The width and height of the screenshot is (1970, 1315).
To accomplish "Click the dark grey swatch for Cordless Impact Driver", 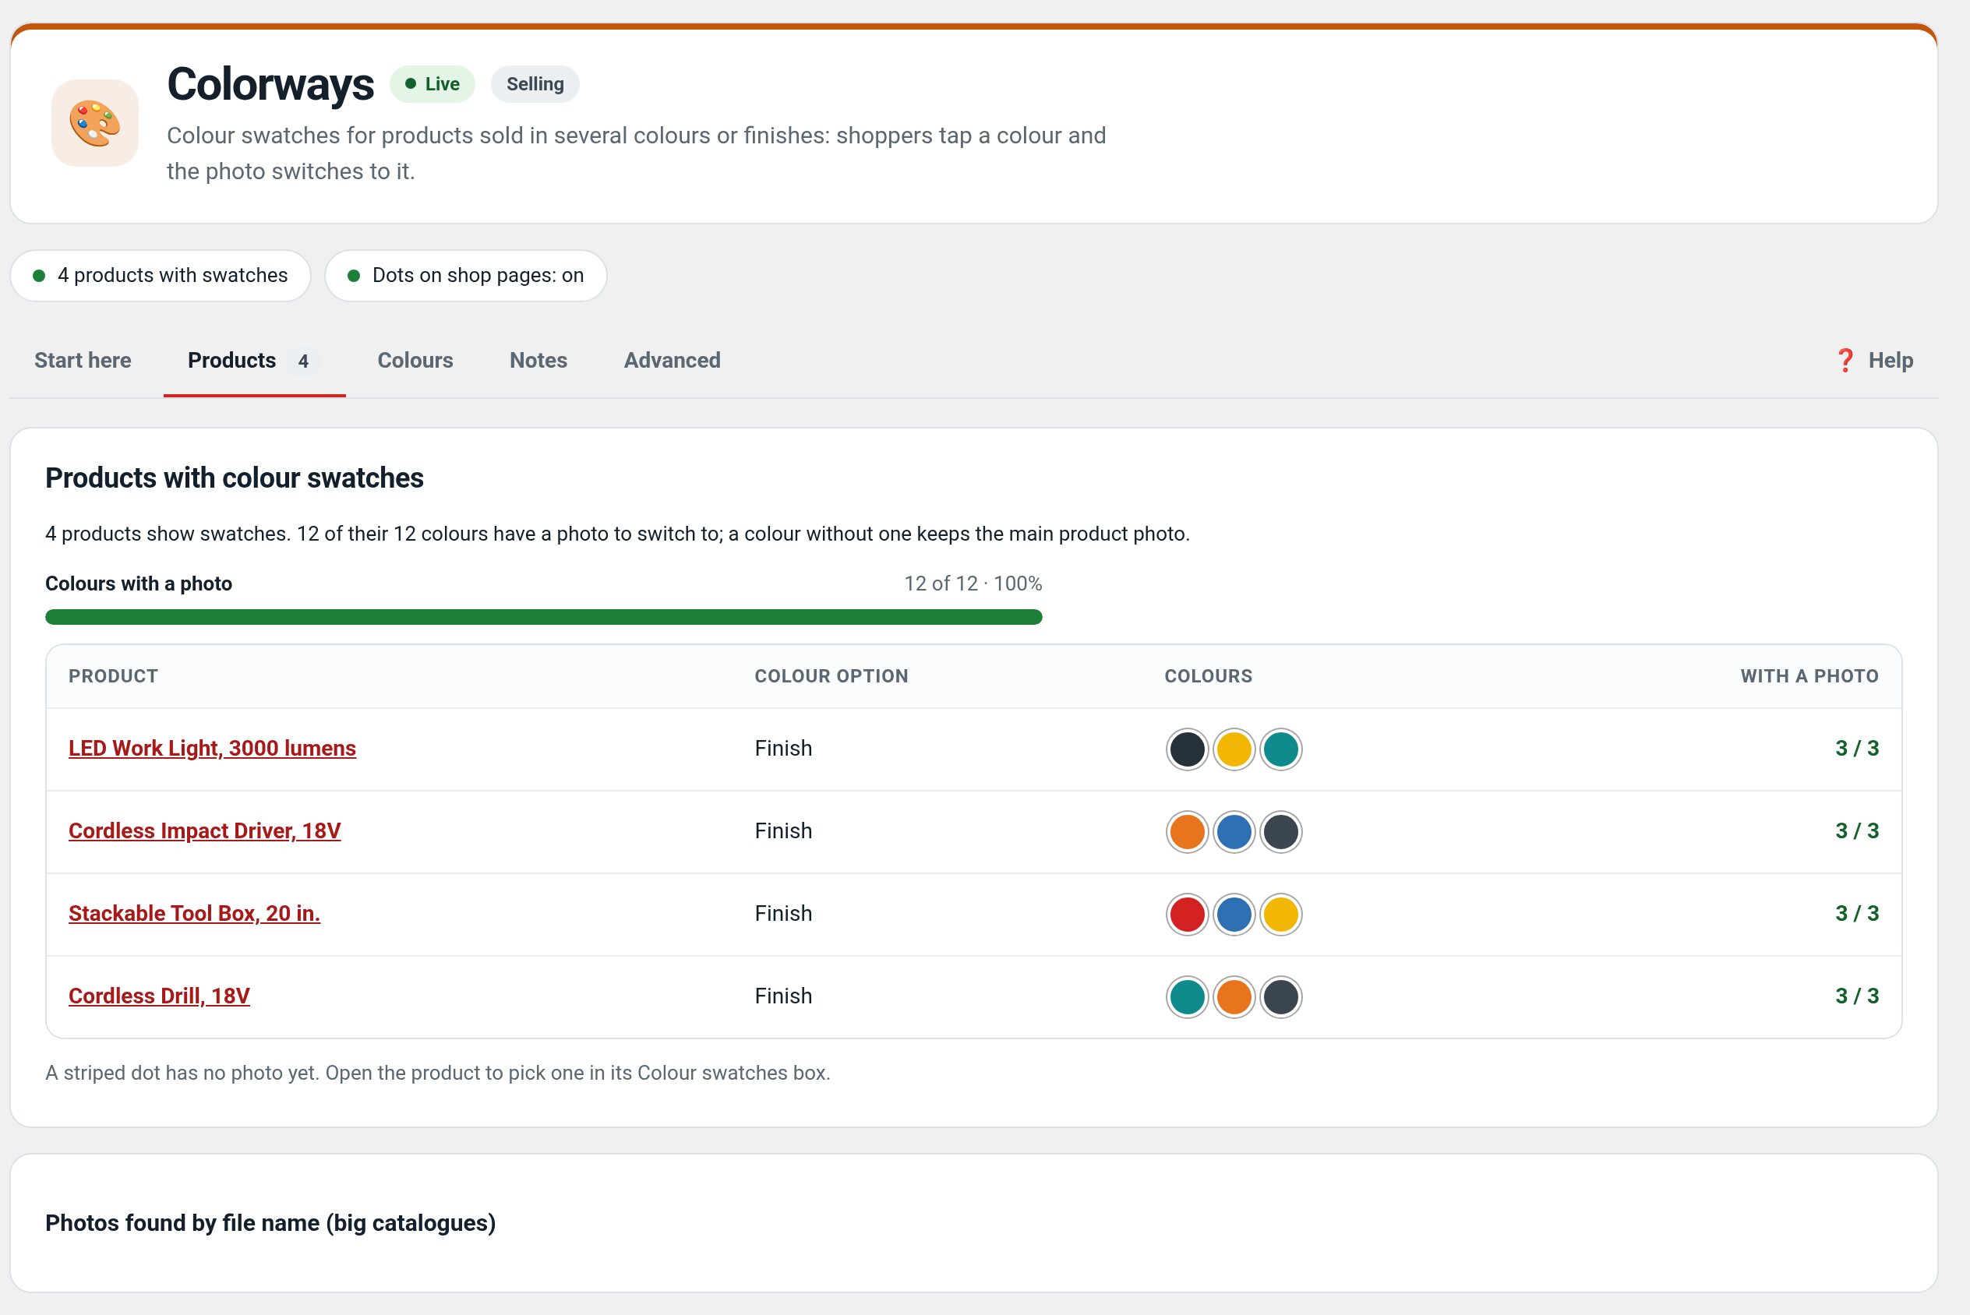I will click(x=1280, y=832).
